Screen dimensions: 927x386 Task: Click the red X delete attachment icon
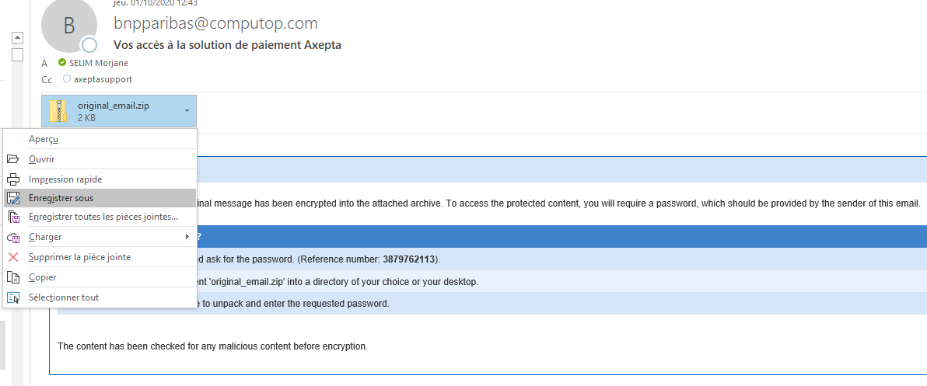(13, 257)
